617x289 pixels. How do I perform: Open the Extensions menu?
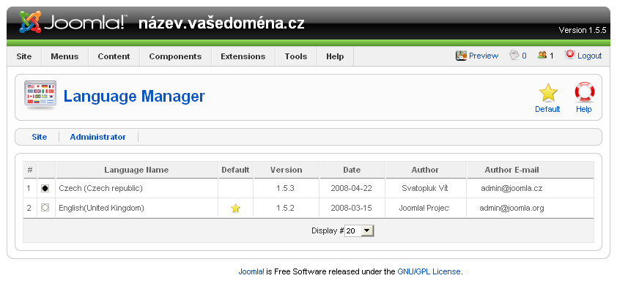[243, 56]
